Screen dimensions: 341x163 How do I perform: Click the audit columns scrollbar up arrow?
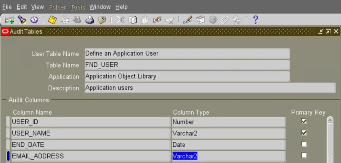pyautogui.click(x=330, y=120)
